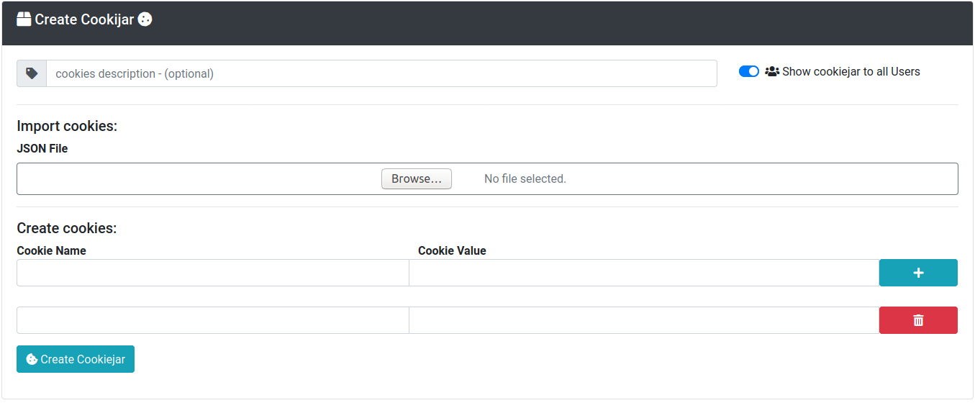Click the box icon in the header

[24, 19]
